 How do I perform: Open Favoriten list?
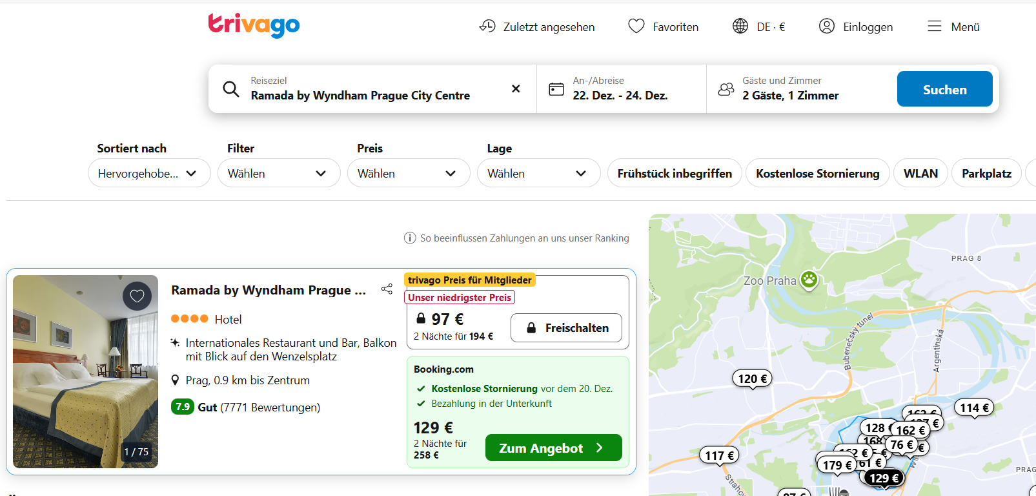coord(664,26)
